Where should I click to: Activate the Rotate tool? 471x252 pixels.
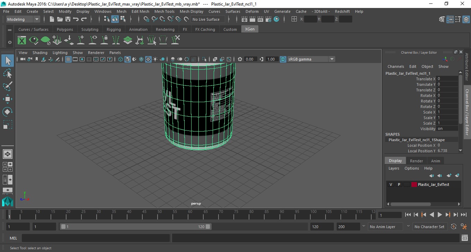click(x=8, y=112)
